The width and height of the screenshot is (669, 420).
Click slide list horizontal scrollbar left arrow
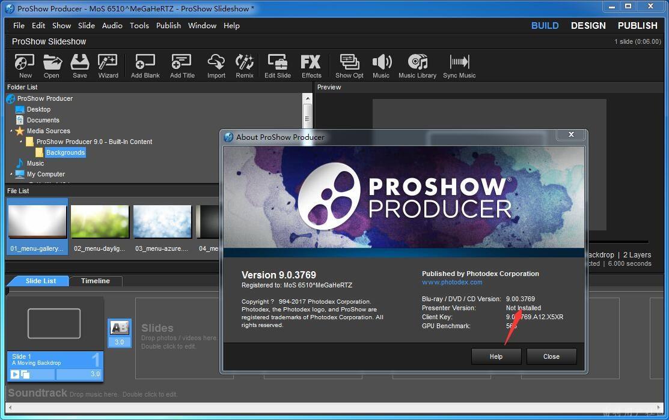tap(10, 407)
